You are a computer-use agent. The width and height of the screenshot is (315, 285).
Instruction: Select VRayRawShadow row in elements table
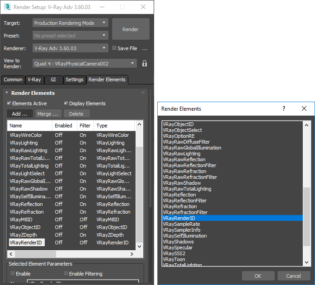pos(71,189)
